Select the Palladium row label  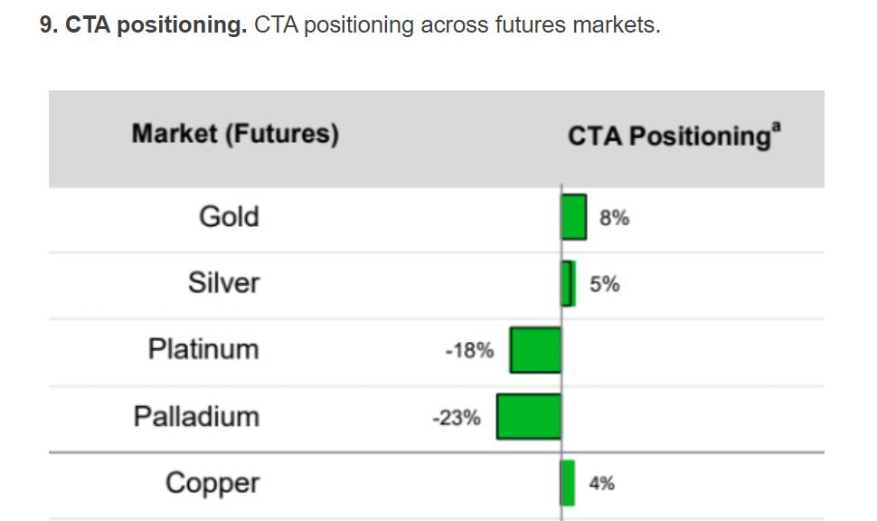pyautogui.click(x=196, y=416)
